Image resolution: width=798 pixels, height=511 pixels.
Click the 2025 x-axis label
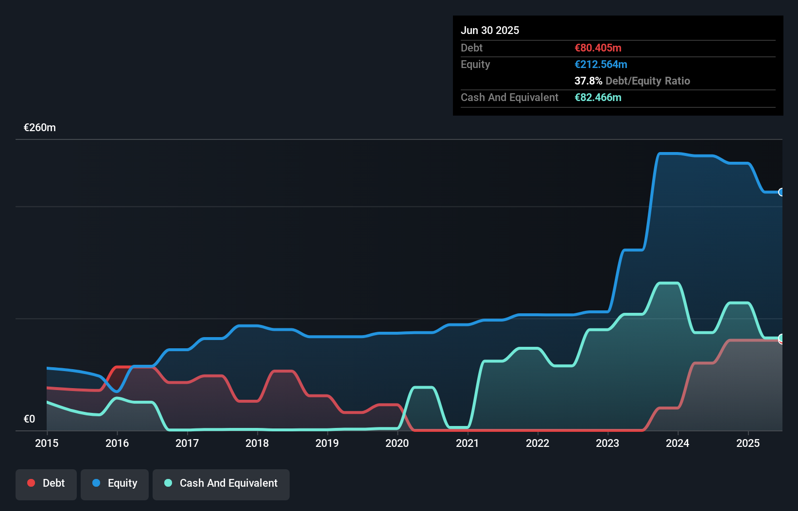point(748,443)
